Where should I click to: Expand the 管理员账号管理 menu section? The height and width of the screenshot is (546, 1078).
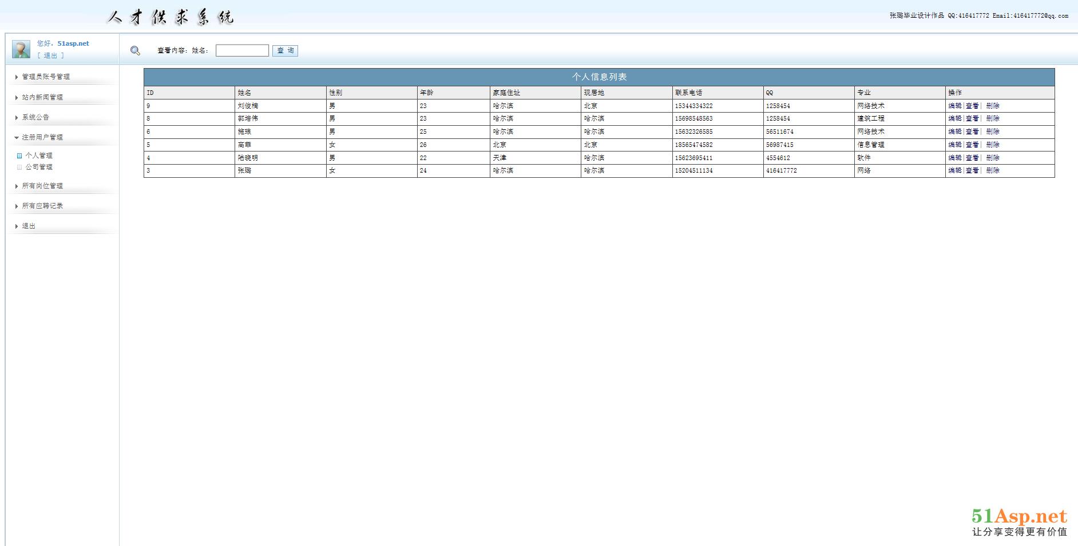click(46, 77)
